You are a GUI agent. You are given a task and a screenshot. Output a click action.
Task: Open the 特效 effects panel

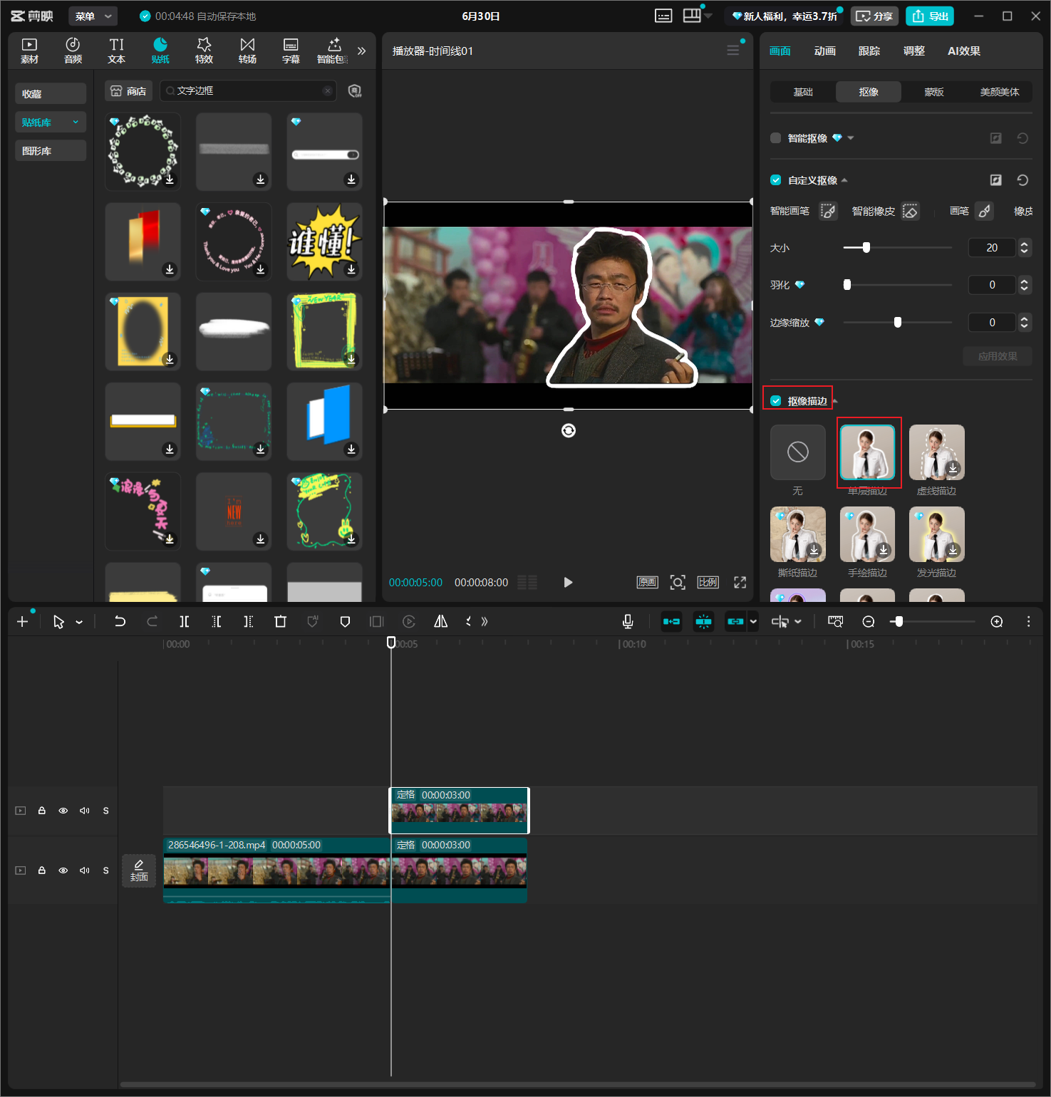(204, 51)
